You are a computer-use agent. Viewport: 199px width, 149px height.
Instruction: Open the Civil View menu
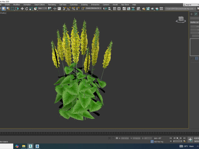click(63, 5)
